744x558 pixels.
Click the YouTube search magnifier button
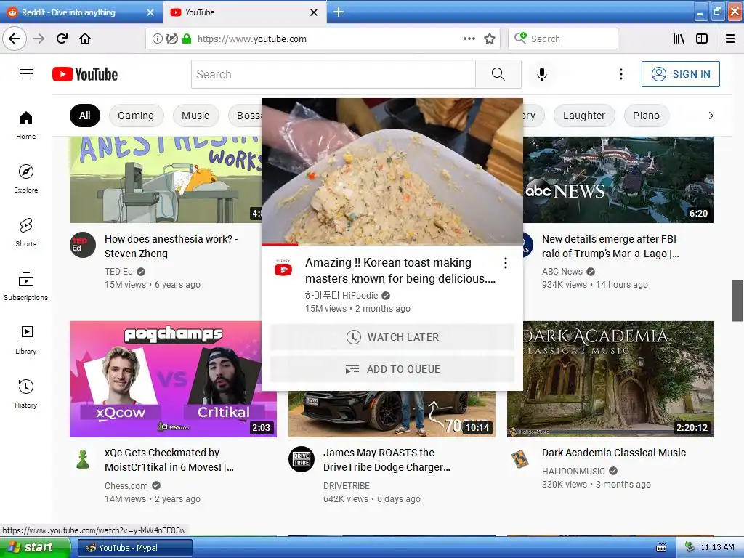[498, 74]
